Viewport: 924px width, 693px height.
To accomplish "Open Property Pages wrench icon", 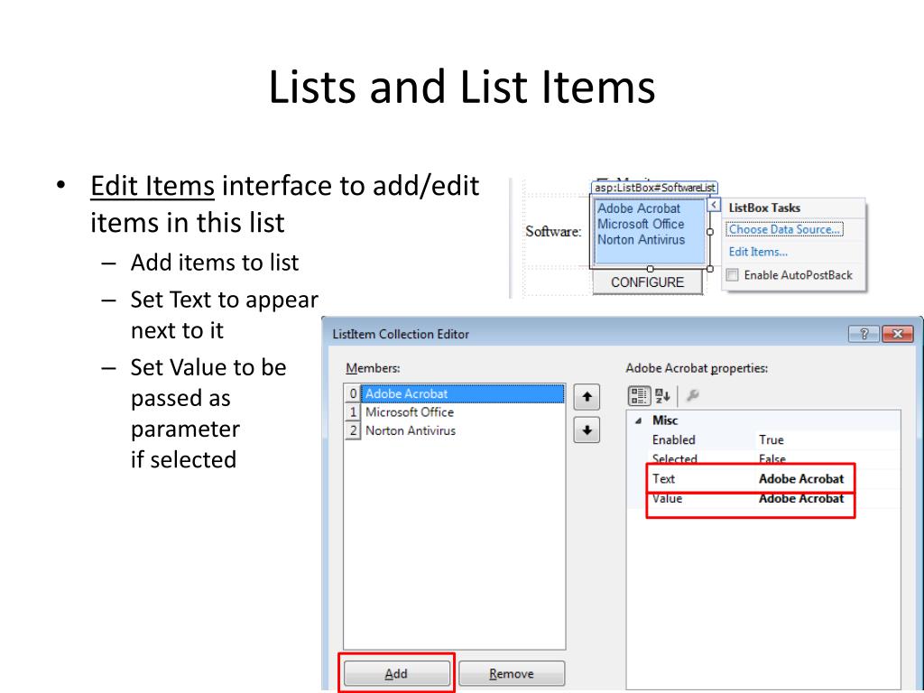I will point(692,395).
